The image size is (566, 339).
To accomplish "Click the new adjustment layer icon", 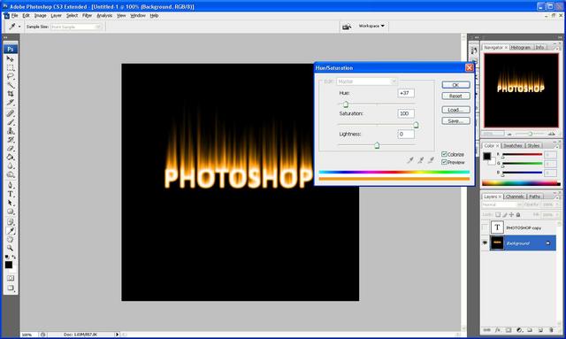I will coord(519,330).
